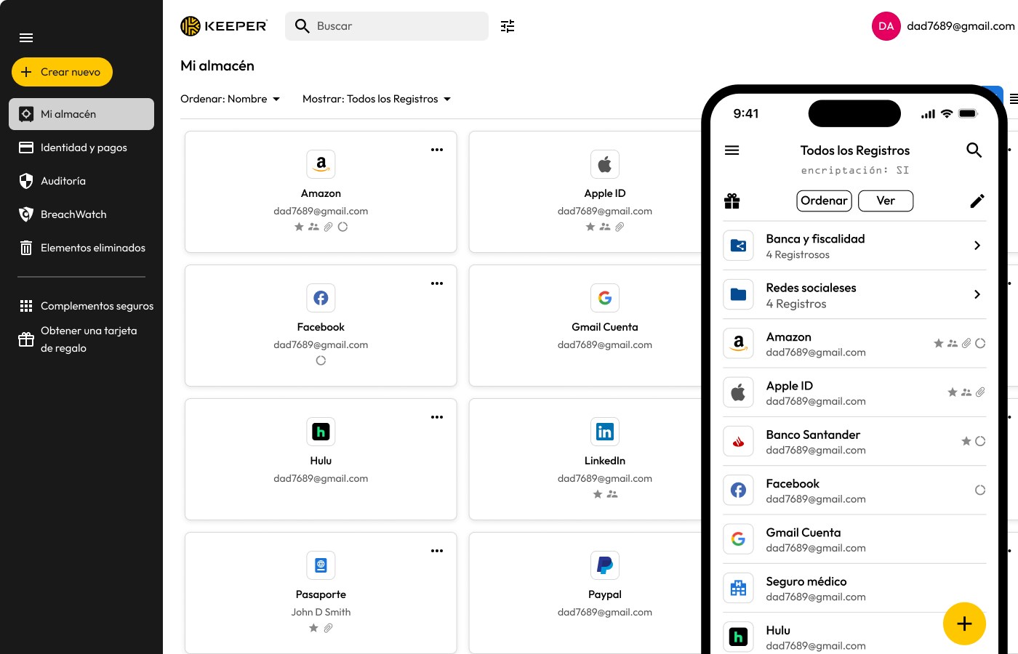The image size is (1018, 654).
Task: Open search filter options icon
Action: (x=508, y=26)
